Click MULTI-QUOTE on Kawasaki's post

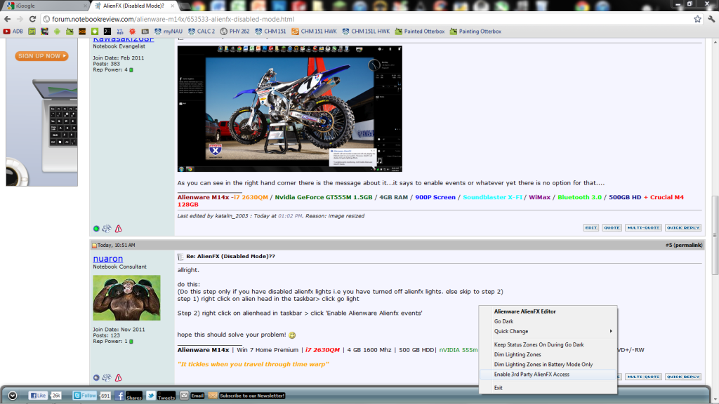point(643,228)
